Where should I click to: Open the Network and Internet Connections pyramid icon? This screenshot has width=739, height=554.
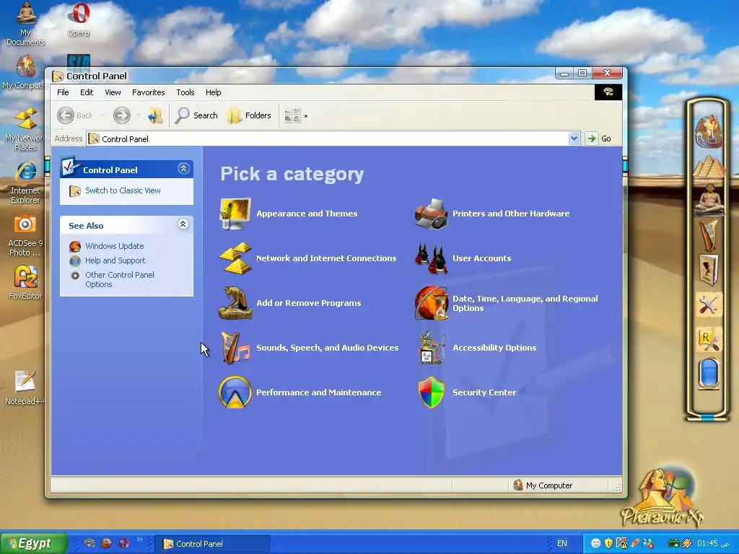235,258
